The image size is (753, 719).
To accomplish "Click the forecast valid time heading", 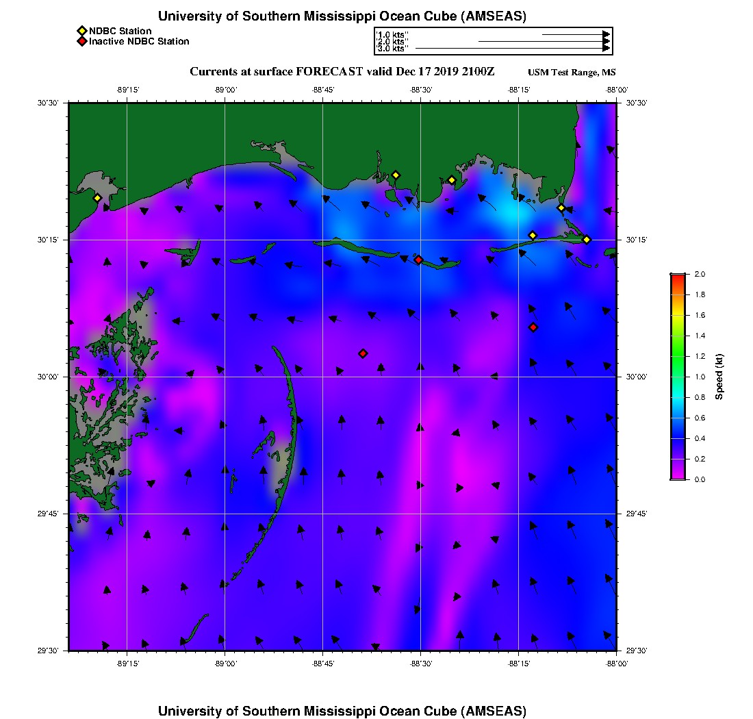I will click(x=342, y=72).
